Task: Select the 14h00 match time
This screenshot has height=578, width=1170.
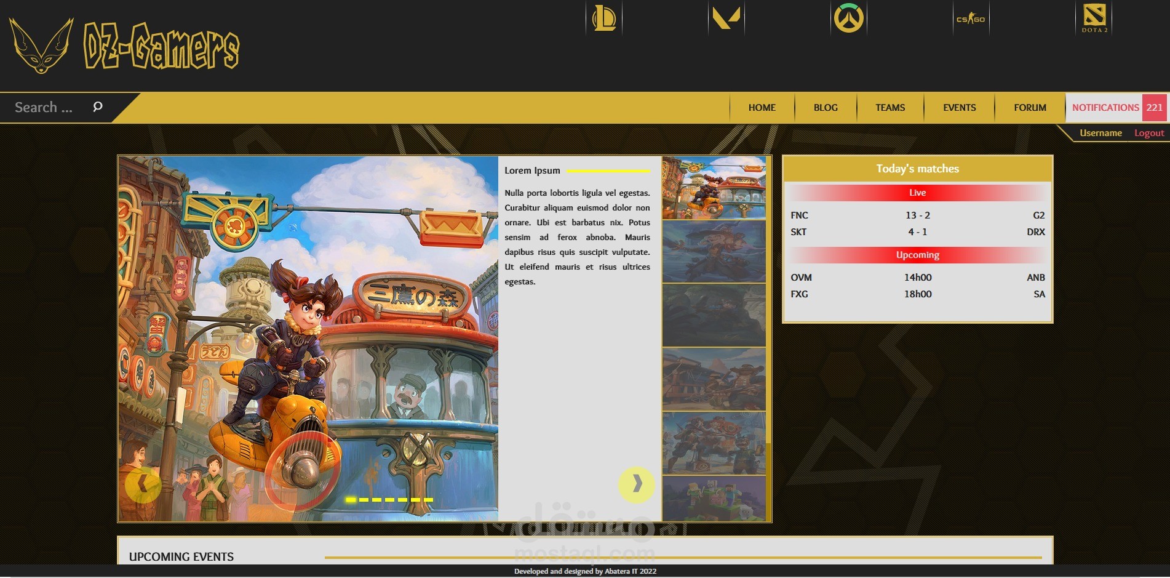Action: pos(917,278)
